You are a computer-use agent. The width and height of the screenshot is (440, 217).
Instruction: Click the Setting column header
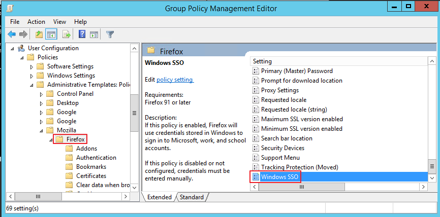339,61
